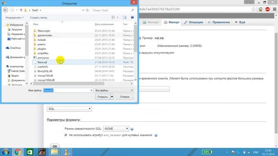Refresh the Test2 folder listing
278x156 pixels.
tap(87, 10)
